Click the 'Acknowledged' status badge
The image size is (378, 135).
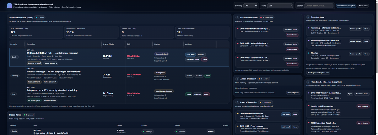[x=162, y=54]
